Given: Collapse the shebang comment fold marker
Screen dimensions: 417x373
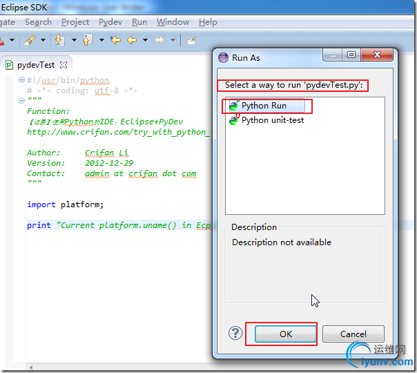Looking at the screenshot, I should [x=21, y=80].
